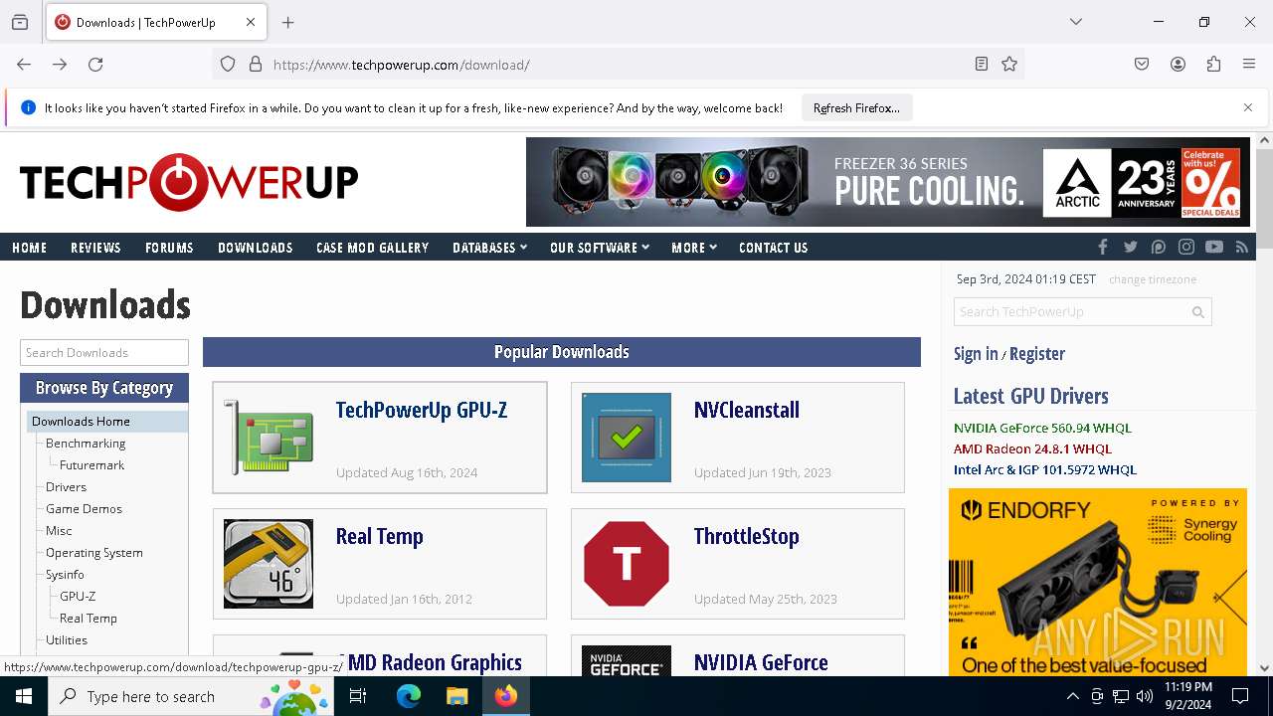
Task: Select Operating System category
Action: [x=94, y=553]
